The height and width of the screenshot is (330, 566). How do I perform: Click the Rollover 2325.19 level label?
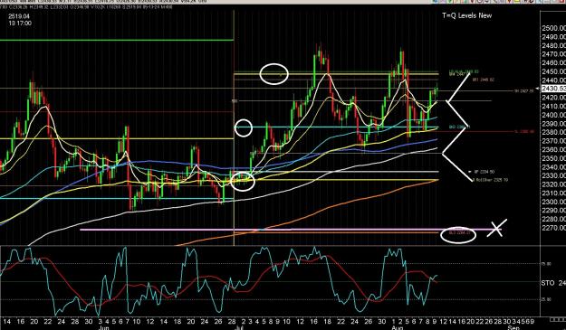(490, 179)
